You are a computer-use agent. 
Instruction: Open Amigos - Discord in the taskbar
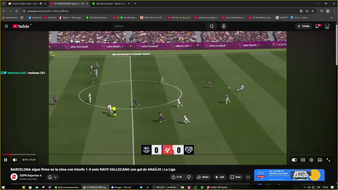121,187
